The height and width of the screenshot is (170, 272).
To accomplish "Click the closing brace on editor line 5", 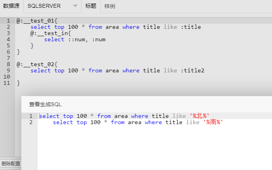I will (32, 46).
